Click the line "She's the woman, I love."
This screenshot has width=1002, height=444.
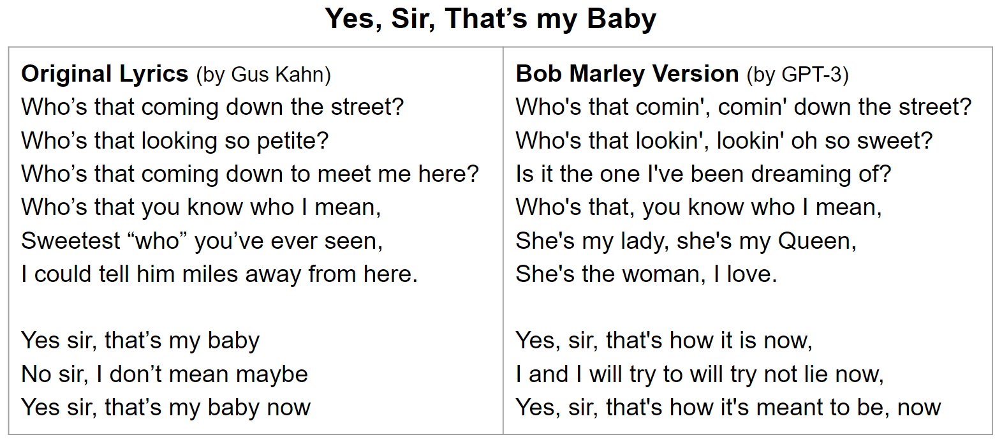(x=646, y=274)
